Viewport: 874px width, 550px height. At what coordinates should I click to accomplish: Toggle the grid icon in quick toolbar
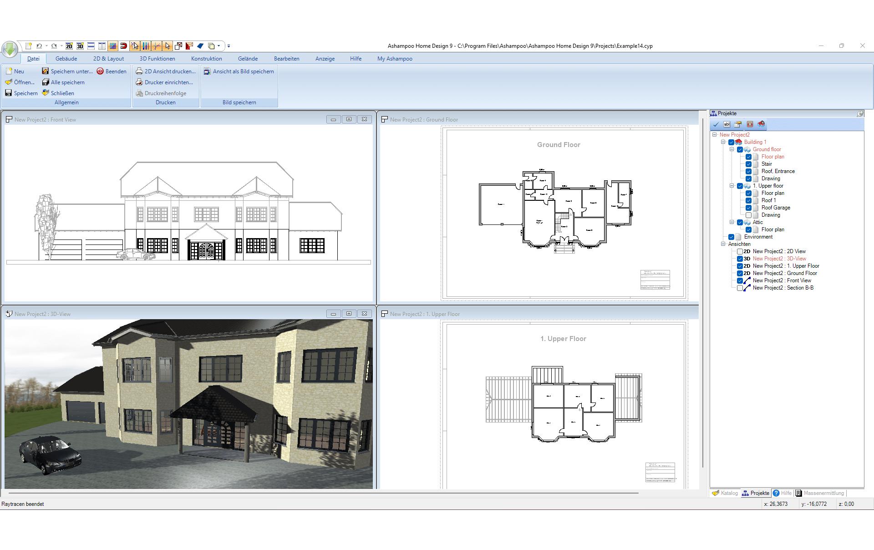(113, 46)
